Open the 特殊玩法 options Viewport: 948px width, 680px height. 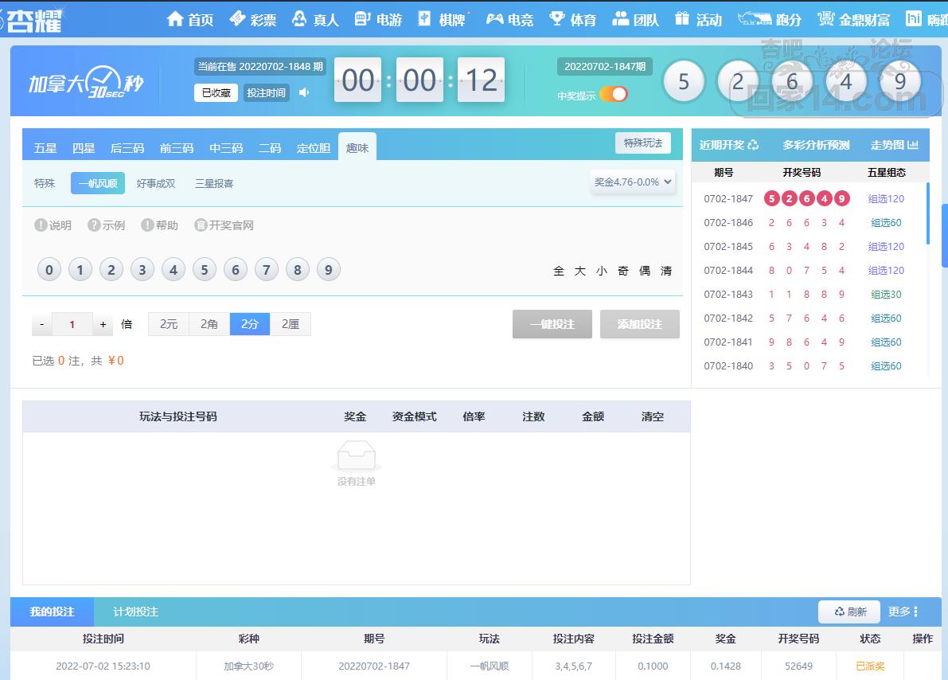[642, 143]
